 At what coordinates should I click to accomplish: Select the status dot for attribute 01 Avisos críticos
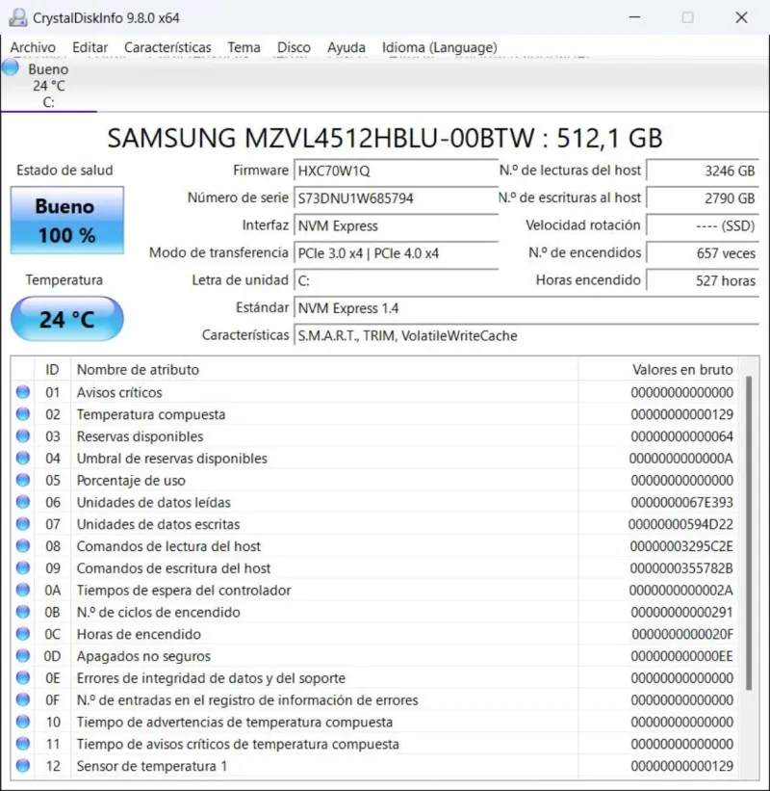coord(23,392)
